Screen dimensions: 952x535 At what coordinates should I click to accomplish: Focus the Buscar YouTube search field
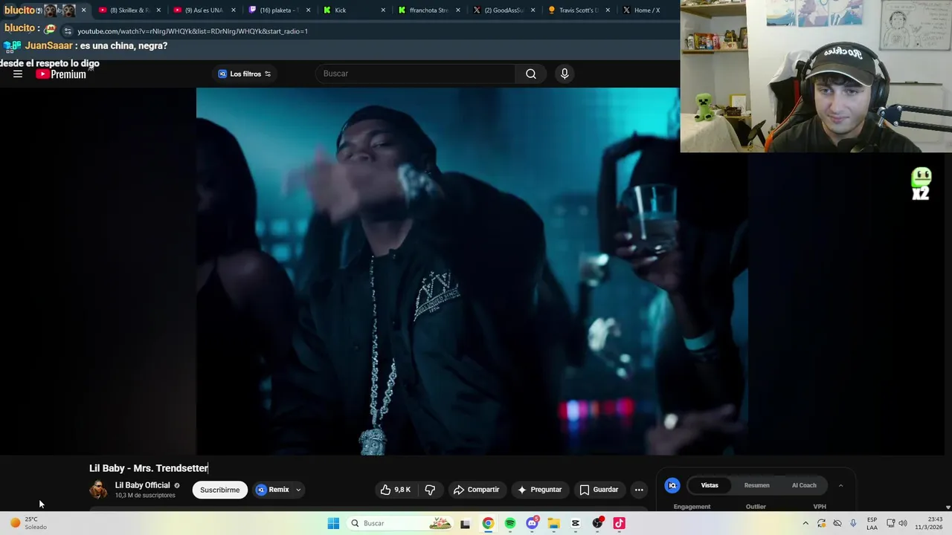pyautogui.click(x=416, y=74)
